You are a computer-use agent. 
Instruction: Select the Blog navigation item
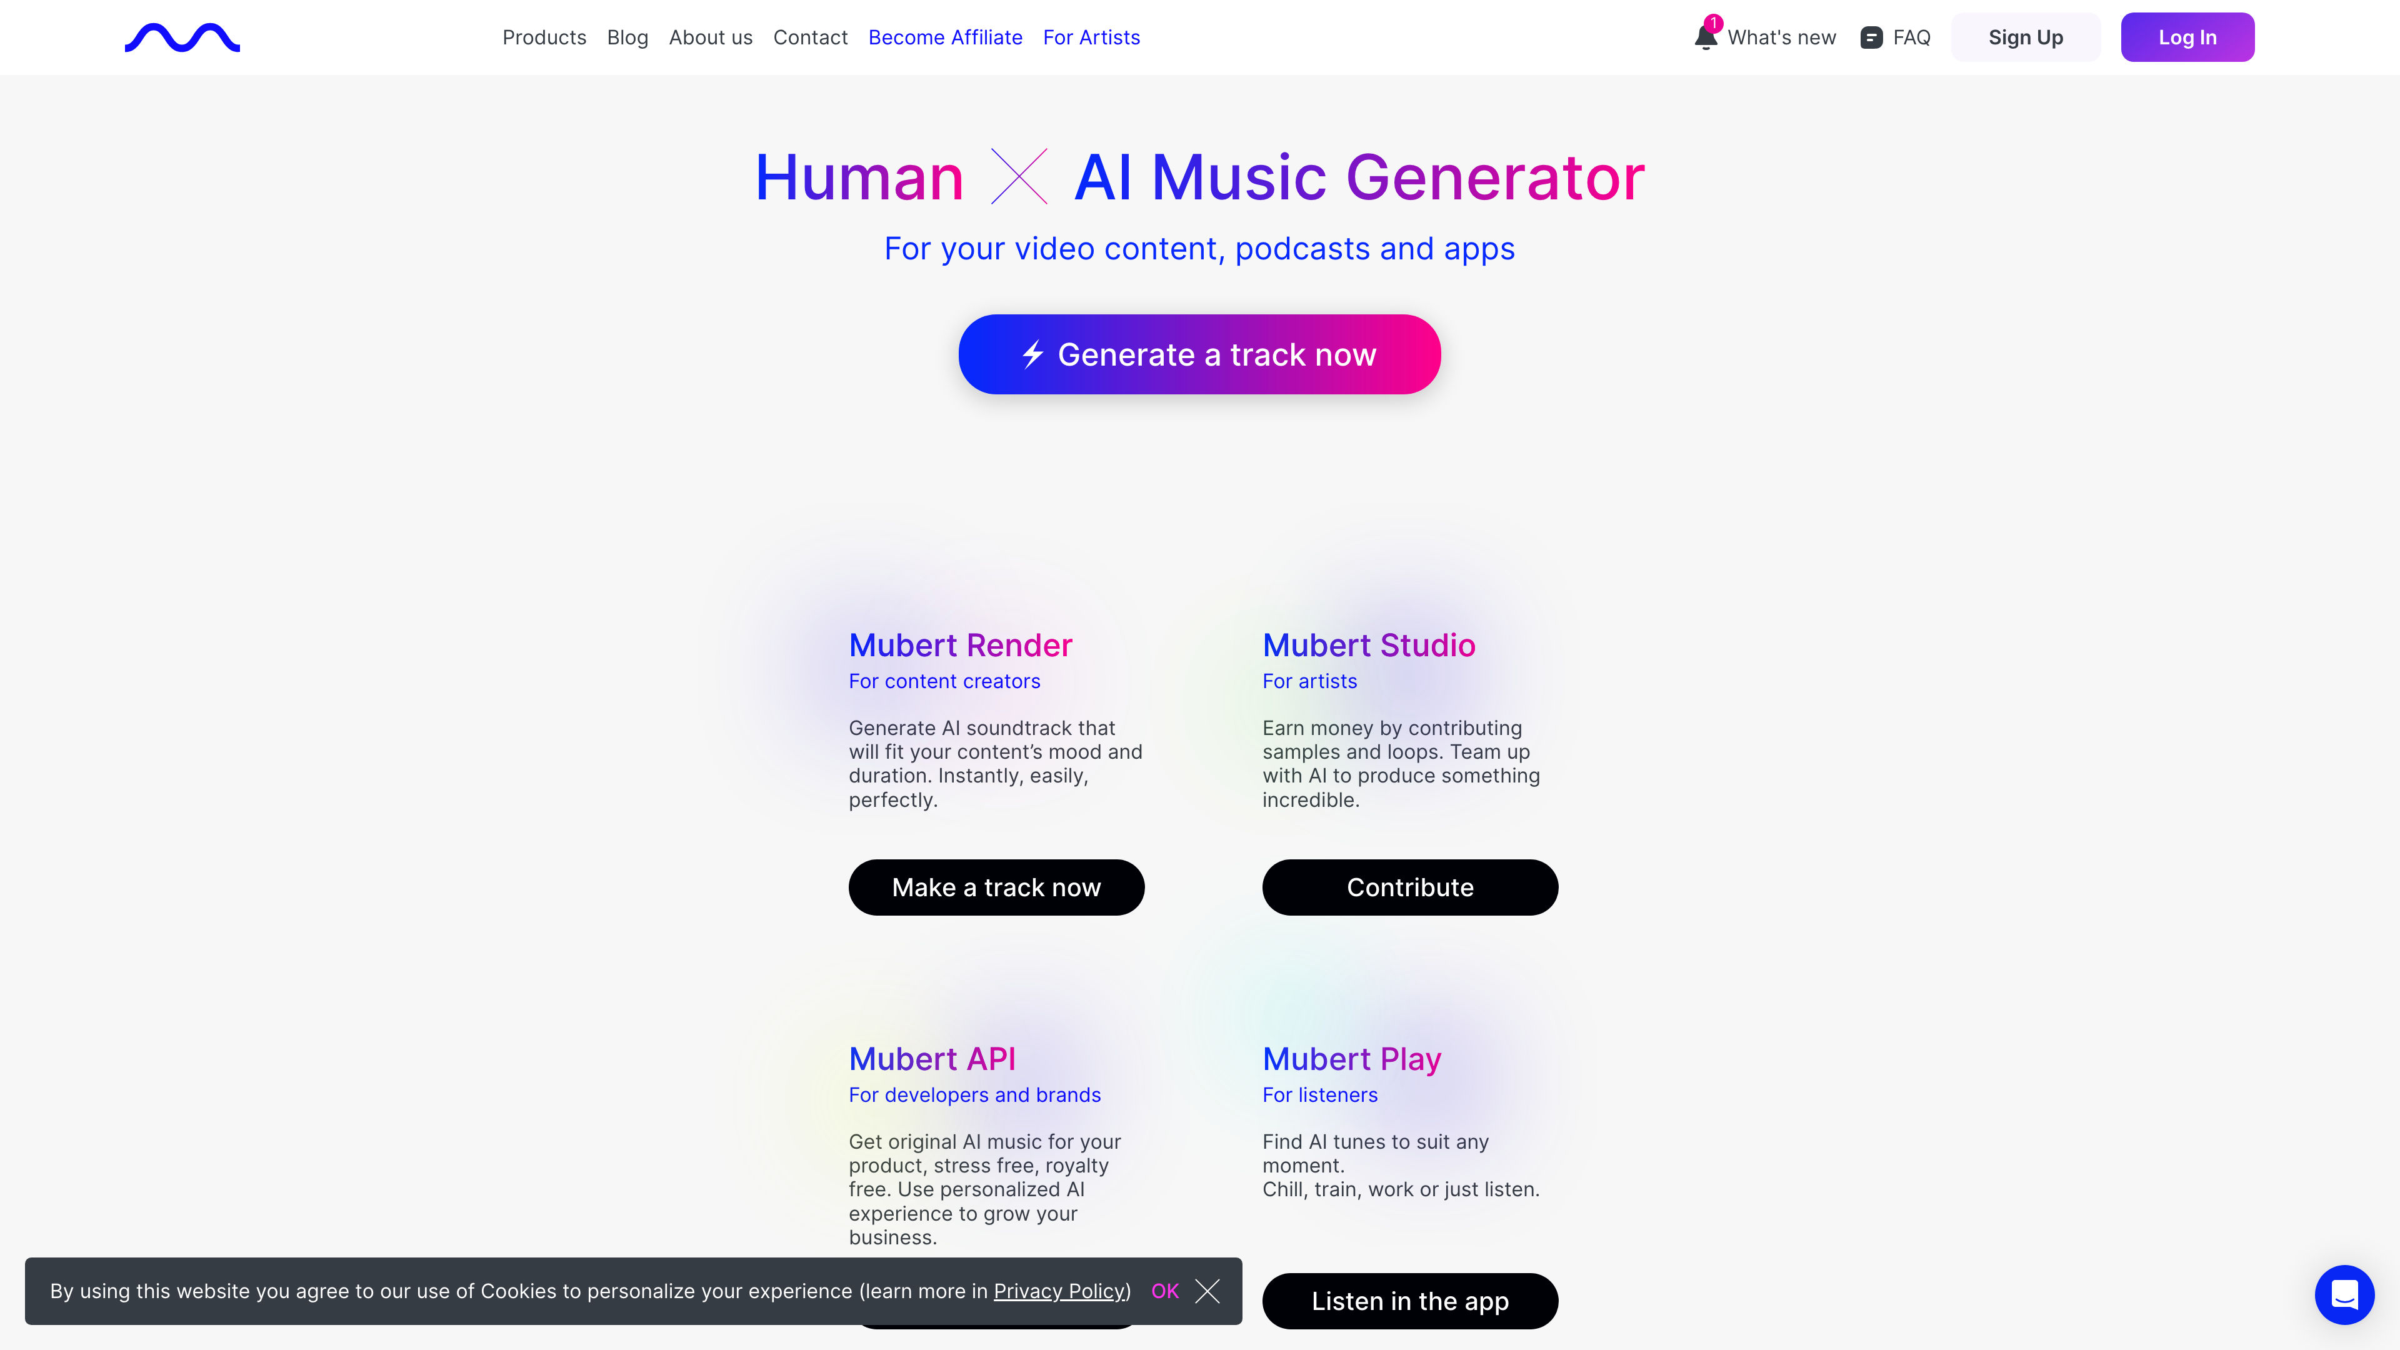pyautogui.click(x=626, y=36)
